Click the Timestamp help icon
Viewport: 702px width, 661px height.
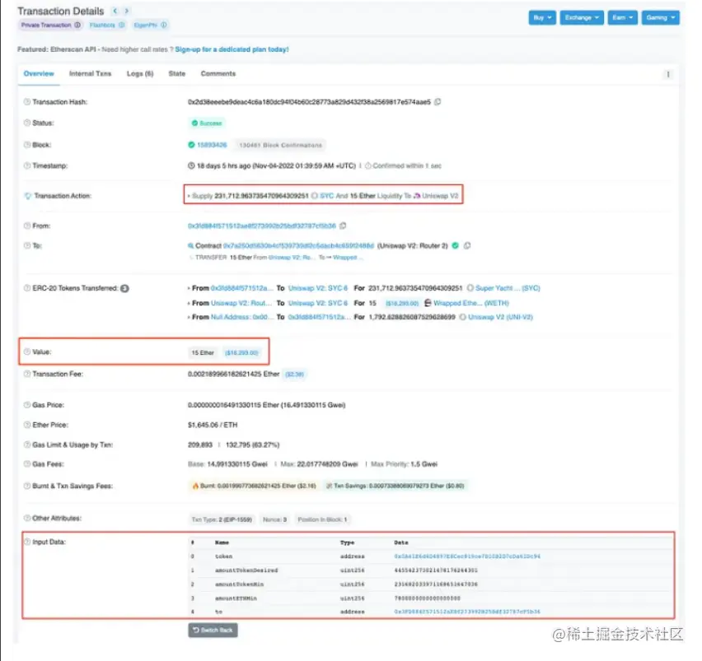[x=27, y=166]
